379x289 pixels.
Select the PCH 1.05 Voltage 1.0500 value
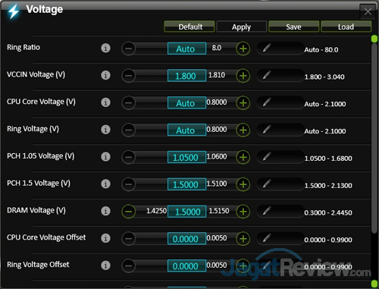pyautogui.click(x=186, y=157)
